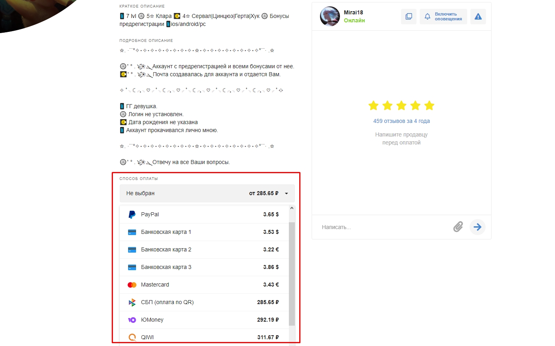Click the payment list scrollbar thumb
The width and height of the screenshot is (555, 346).
tap(292, 274)
